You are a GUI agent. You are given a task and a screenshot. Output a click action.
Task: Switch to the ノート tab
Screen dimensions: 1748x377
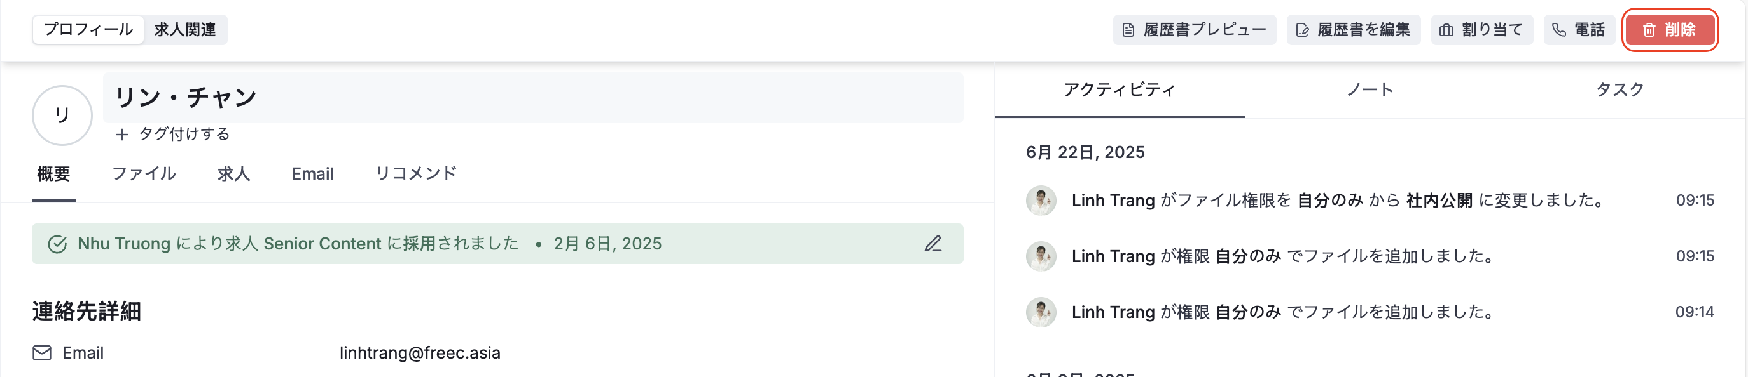point(1370,90)
